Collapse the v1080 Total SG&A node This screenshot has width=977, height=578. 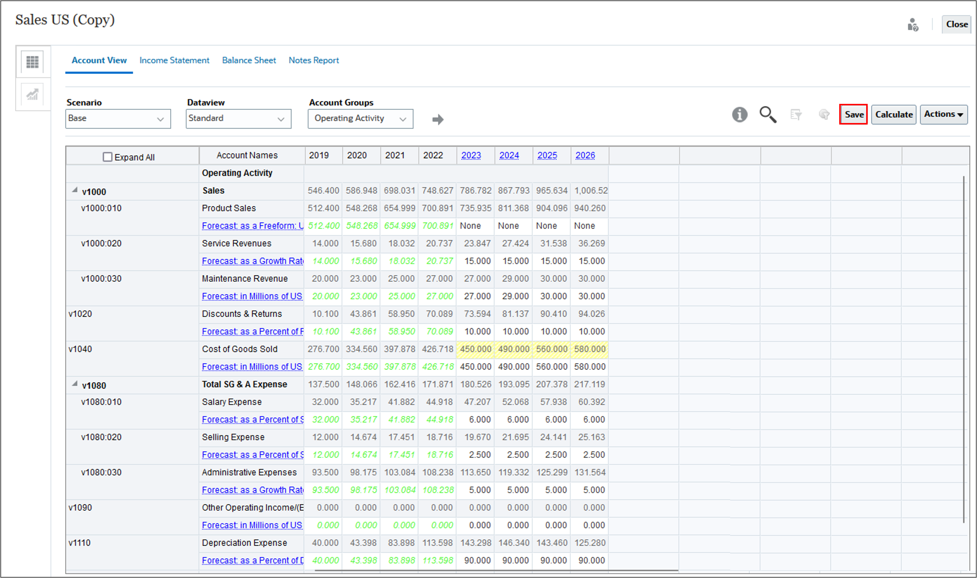(75, 384)
